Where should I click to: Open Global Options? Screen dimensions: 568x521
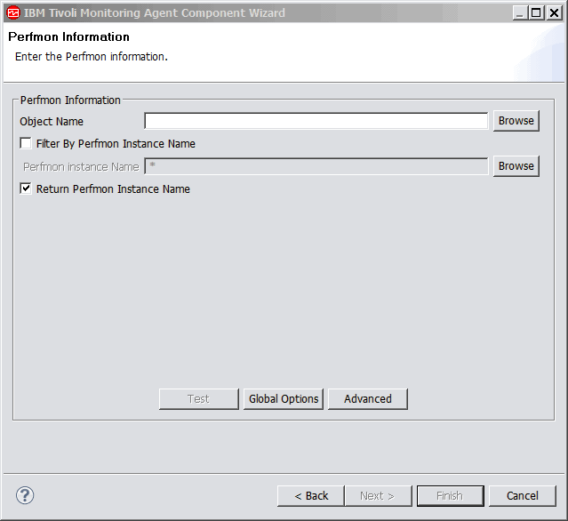click(284, 399)
